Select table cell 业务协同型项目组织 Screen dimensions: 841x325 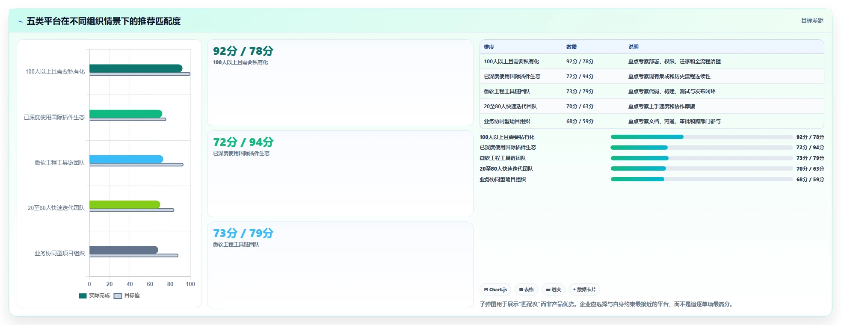point(507,121)
